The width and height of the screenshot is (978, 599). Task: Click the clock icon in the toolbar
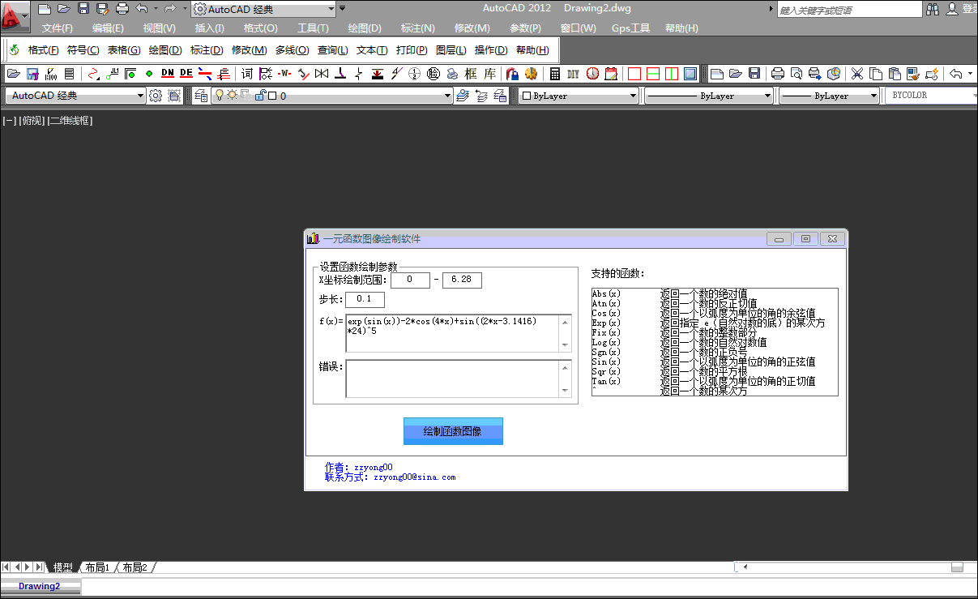pos(593,74)
